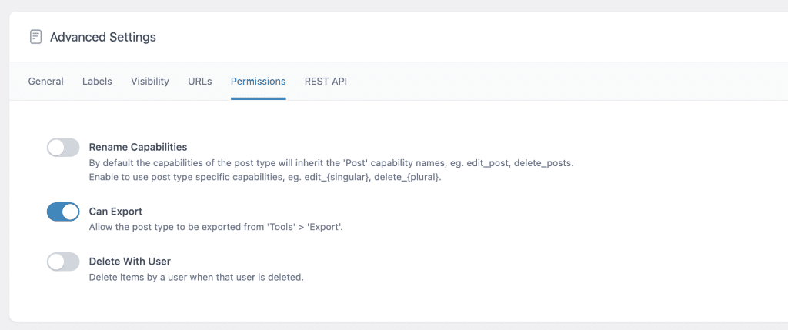Viewport: 788px width, 330px height.
Task: Click the 'Enable to use post type' line
Action: click(265, 177)
